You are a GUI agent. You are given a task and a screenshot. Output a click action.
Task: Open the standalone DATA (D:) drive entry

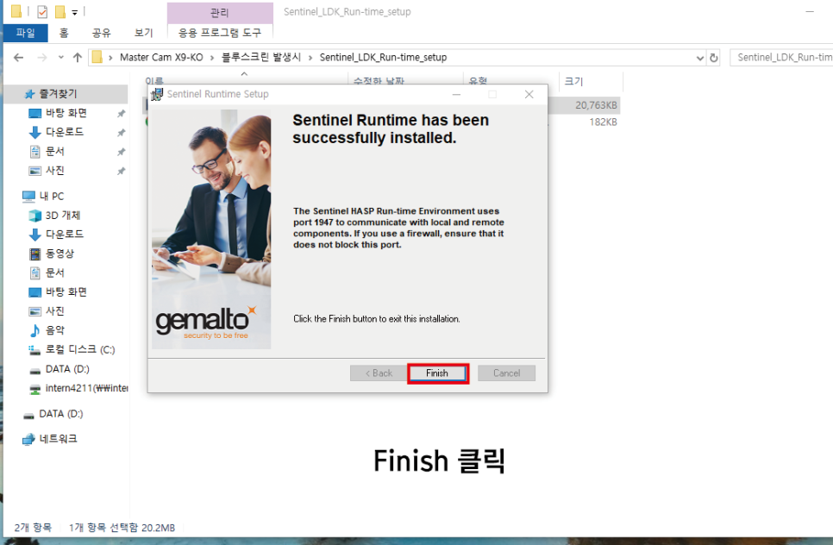[x=61, y=414]
